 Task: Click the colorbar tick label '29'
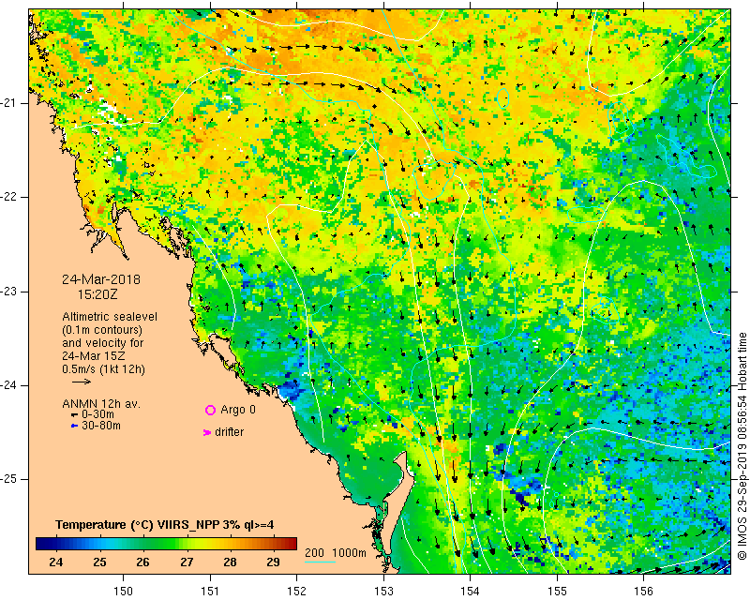[273, 562]
